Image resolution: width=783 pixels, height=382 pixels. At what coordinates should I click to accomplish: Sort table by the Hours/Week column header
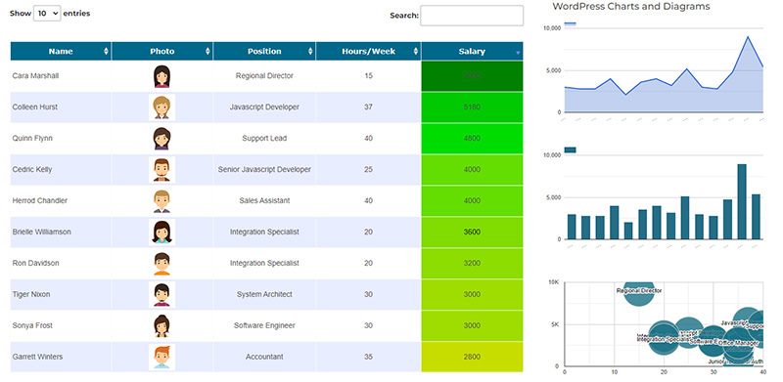pos(369,52)
